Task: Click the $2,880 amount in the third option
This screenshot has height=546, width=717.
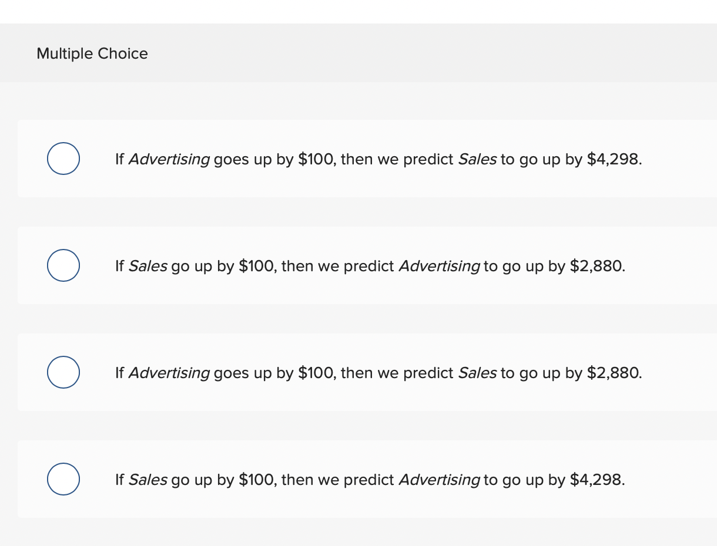Action: pos(614,373)
